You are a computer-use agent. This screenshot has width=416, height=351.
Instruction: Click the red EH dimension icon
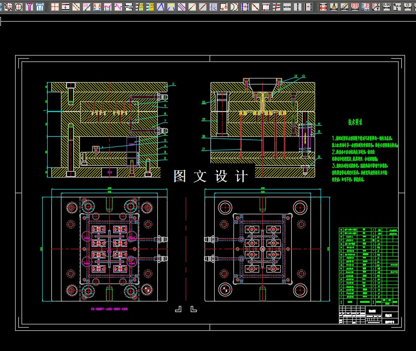coord(355,6)
